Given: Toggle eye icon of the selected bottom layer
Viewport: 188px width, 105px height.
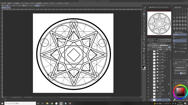Looking at the screenshot, I should click(x=148, y=100).
